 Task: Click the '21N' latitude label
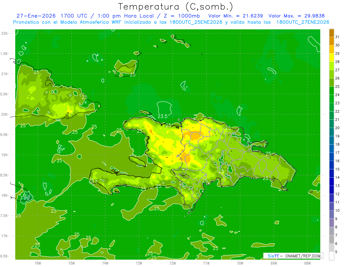(x=4, y=74)
